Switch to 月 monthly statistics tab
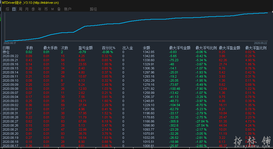 [27, 9]
